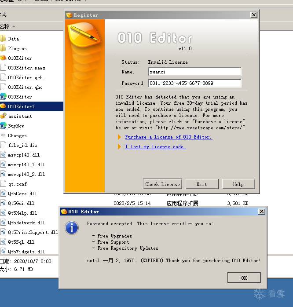Click the 010 Editor icon in Register title bar
This screenshot has height=307, width=293.
pyautogui.click(x=70, y=15)
